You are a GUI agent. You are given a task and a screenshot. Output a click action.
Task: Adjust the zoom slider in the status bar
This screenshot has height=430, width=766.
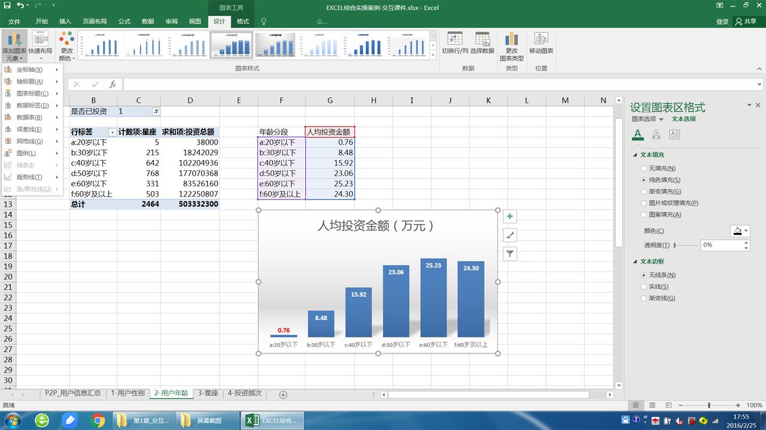click(709, 405)
